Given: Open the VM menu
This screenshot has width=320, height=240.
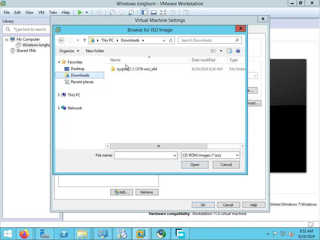Looking at the screenshot, I should 41,12.
